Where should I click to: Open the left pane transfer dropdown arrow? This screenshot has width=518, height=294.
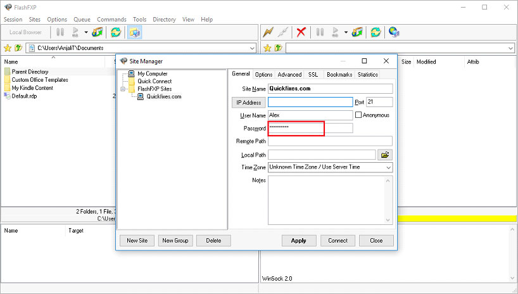(x=86, y=32)
